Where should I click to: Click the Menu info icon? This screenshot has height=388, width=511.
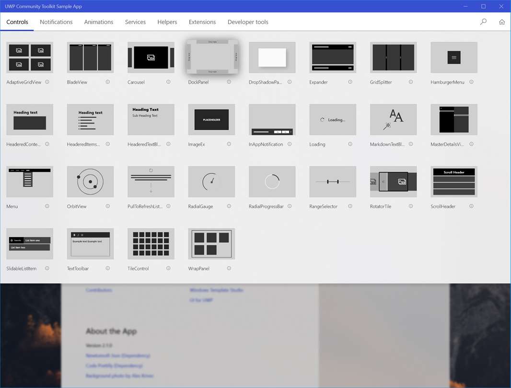[47, 206]
